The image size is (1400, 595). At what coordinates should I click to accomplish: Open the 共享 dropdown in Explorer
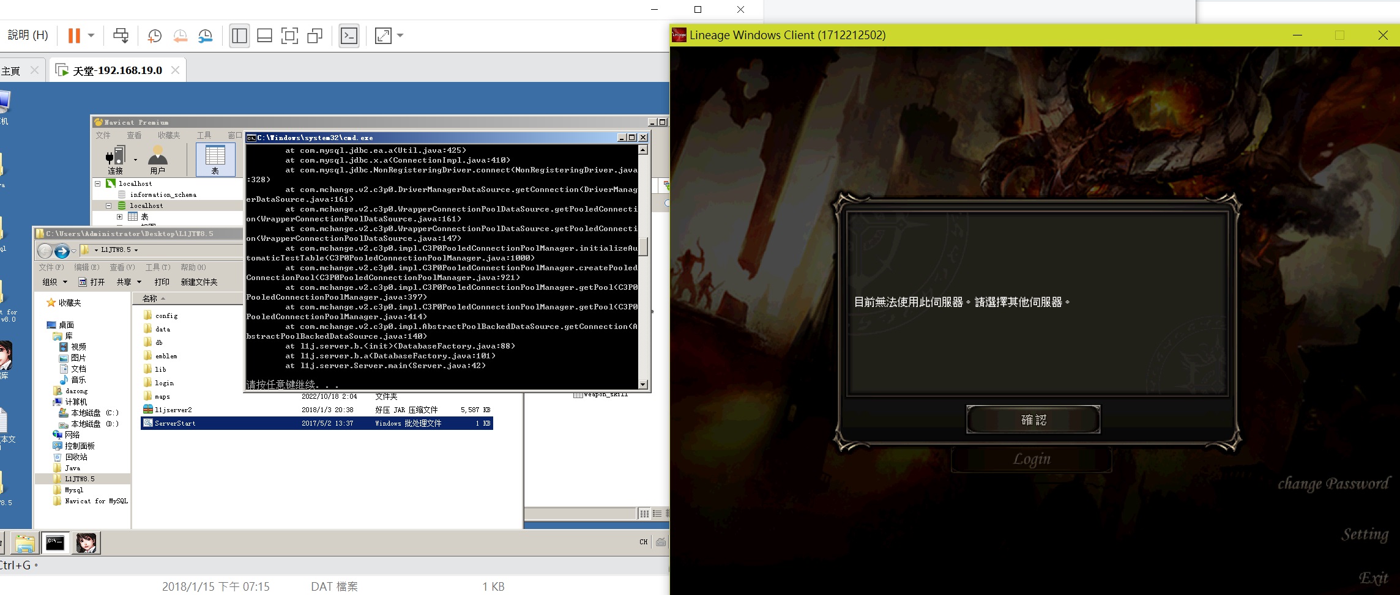click(129, 282)
